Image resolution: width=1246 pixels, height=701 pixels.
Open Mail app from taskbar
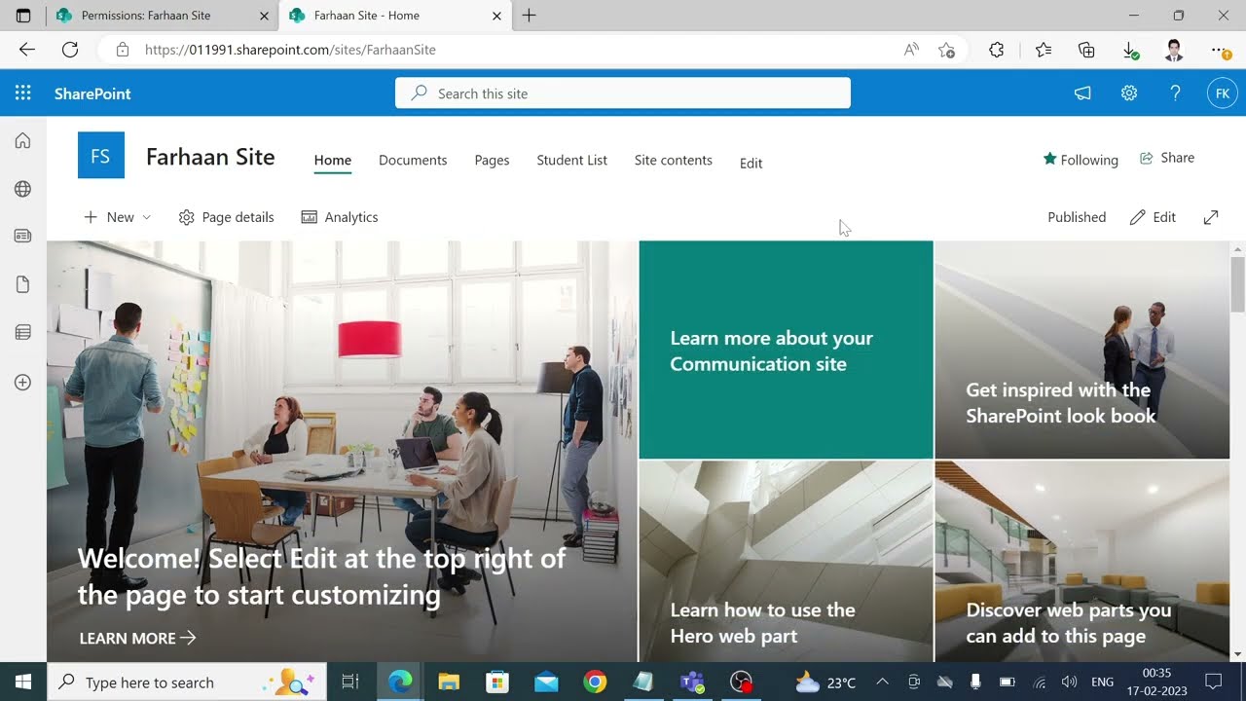pos(546,682)
